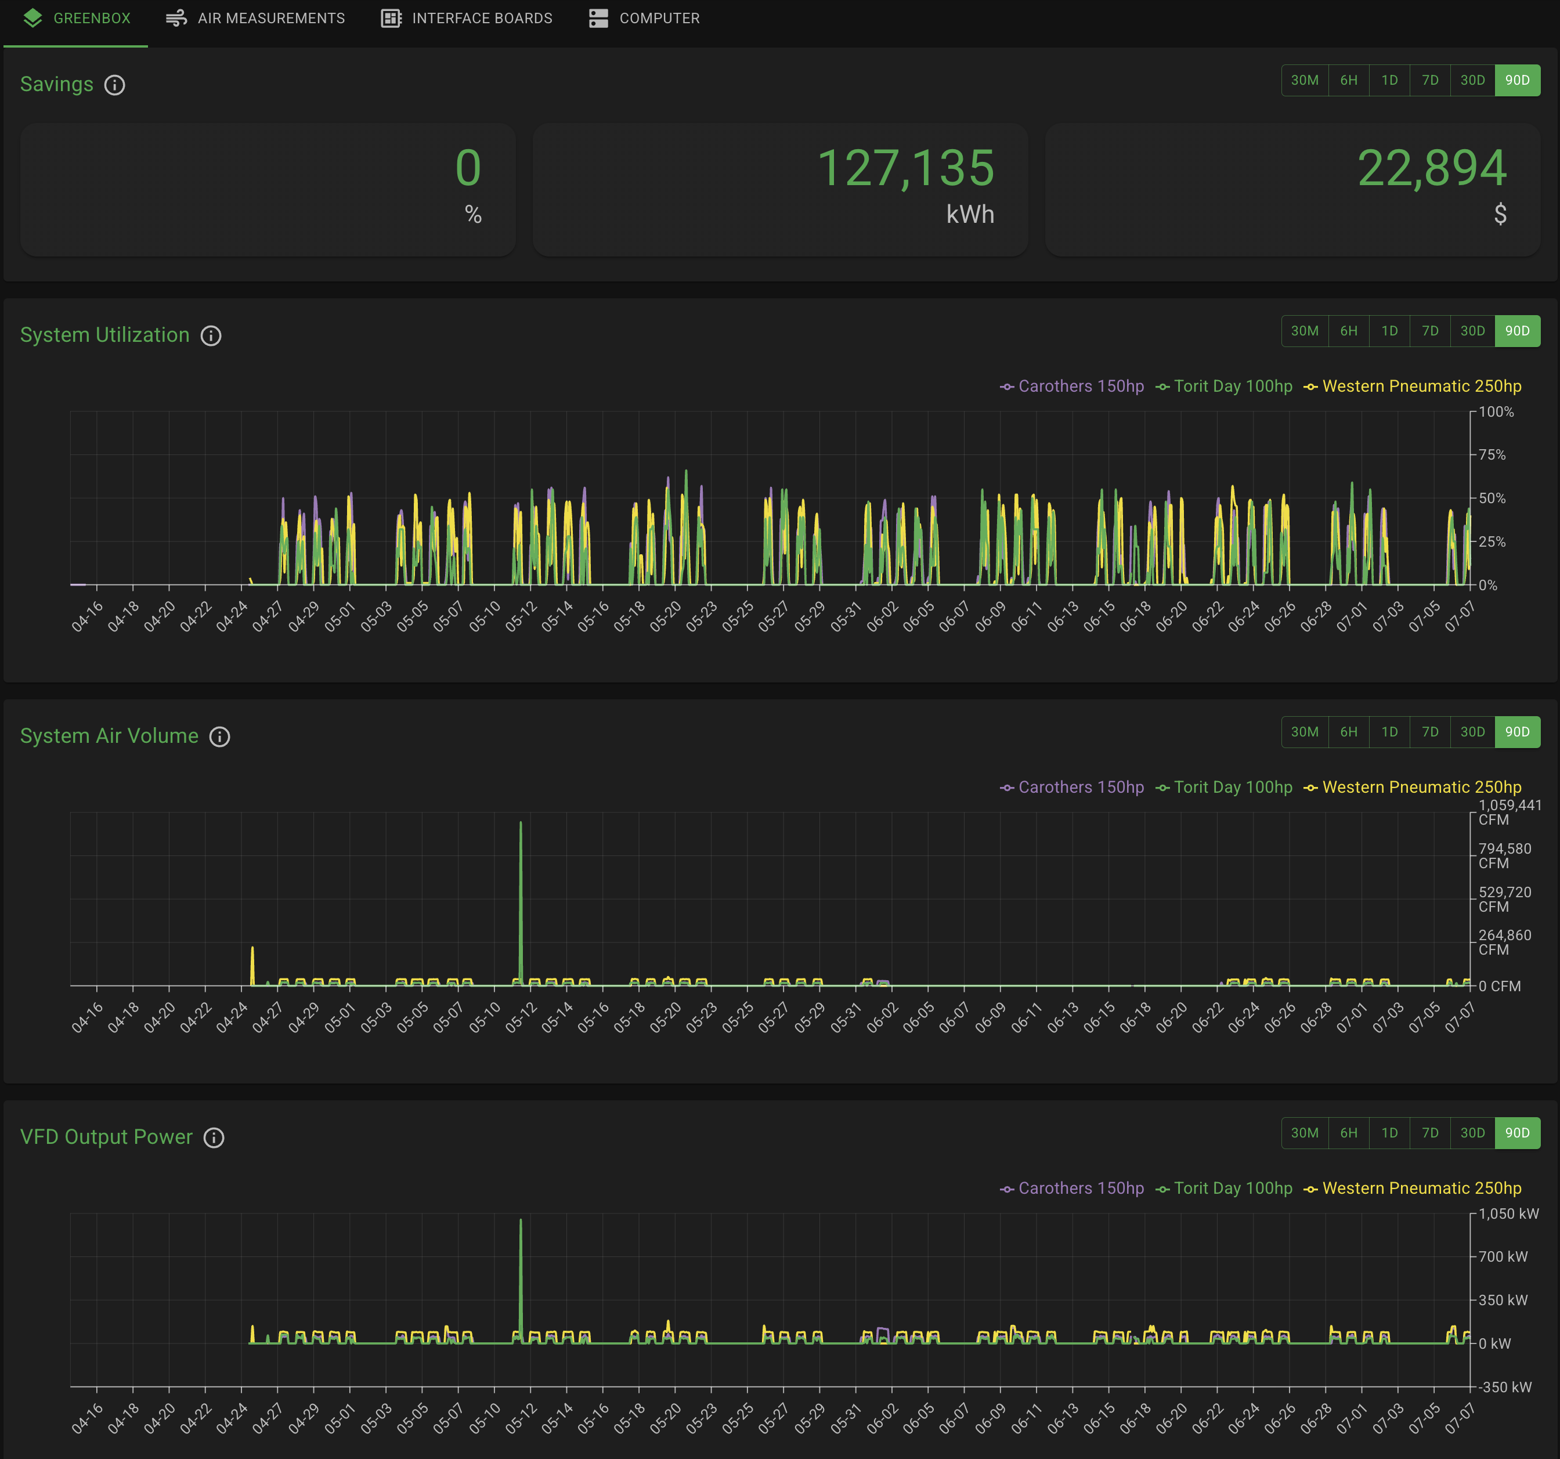This screenshot has height=1459, width=1560.
Task: Set Savings range to 1D
Action: [x=1390, y=80]
